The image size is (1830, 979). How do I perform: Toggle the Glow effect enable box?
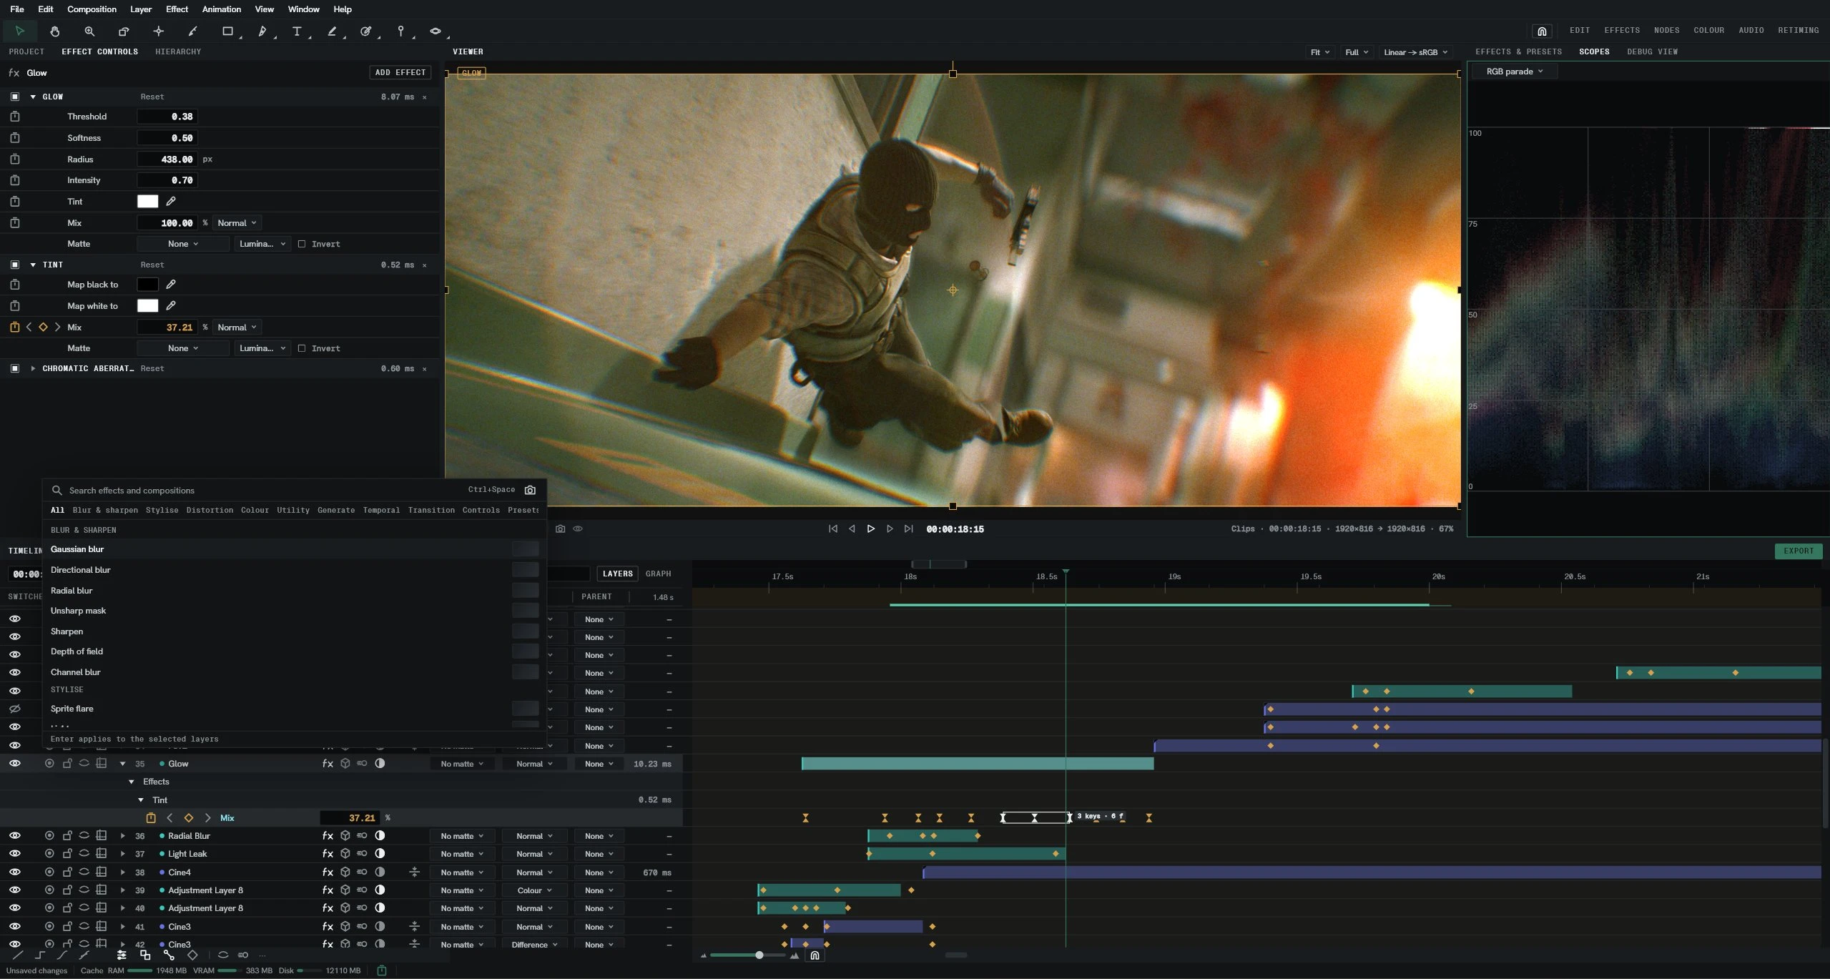point(15,97)
